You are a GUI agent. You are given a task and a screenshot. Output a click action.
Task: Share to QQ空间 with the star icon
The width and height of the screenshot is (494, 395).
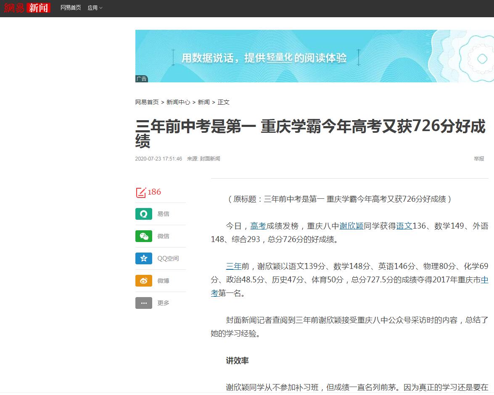click(x=143, y=258)
